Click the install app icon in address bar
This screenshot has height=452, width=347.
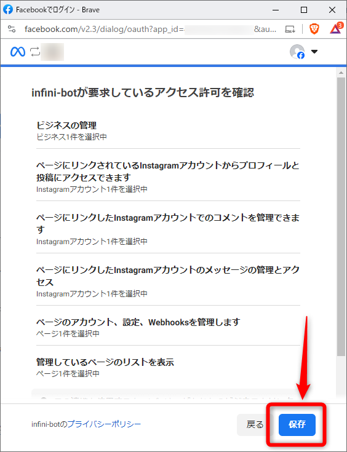click(290, 29)
